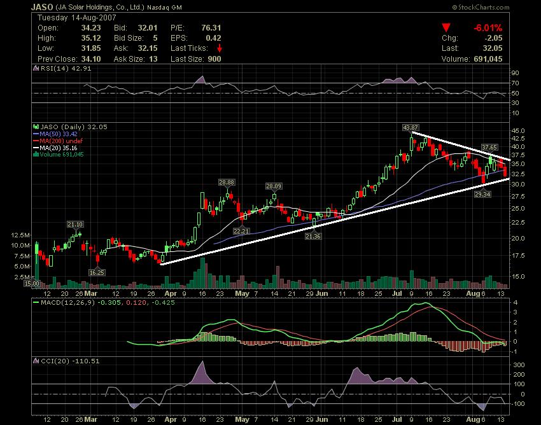541x425 pixels.
Task: Click the MA(20) 35.16 legend entry
Action: 59,148
